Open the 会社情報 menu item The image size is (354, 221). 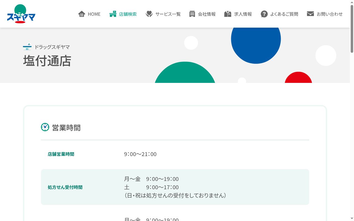202,14
